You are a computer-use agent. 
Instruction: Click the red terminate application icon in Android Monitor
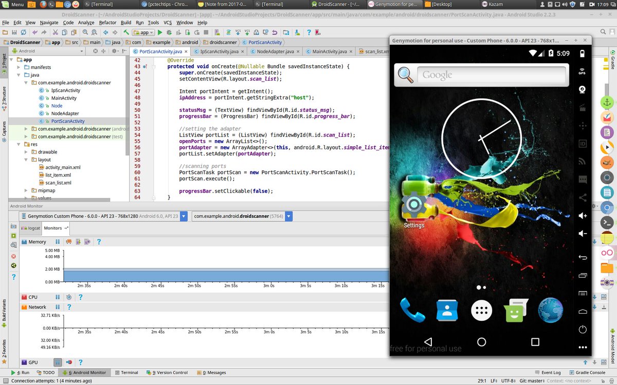(x=13, y=256)
